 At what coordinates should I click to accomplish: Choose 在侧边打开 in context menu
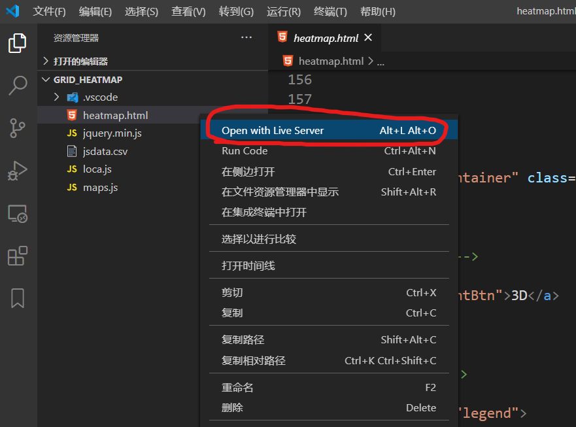pyautogui.click(x=329, y=171)
